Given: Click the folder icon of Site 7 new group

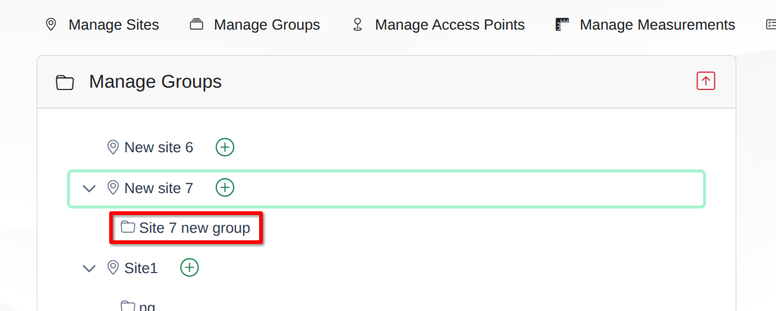Looking at the screenshot, I should [x=127, y=227].
